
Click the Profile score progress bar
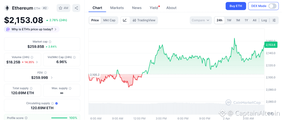[59, 118]
